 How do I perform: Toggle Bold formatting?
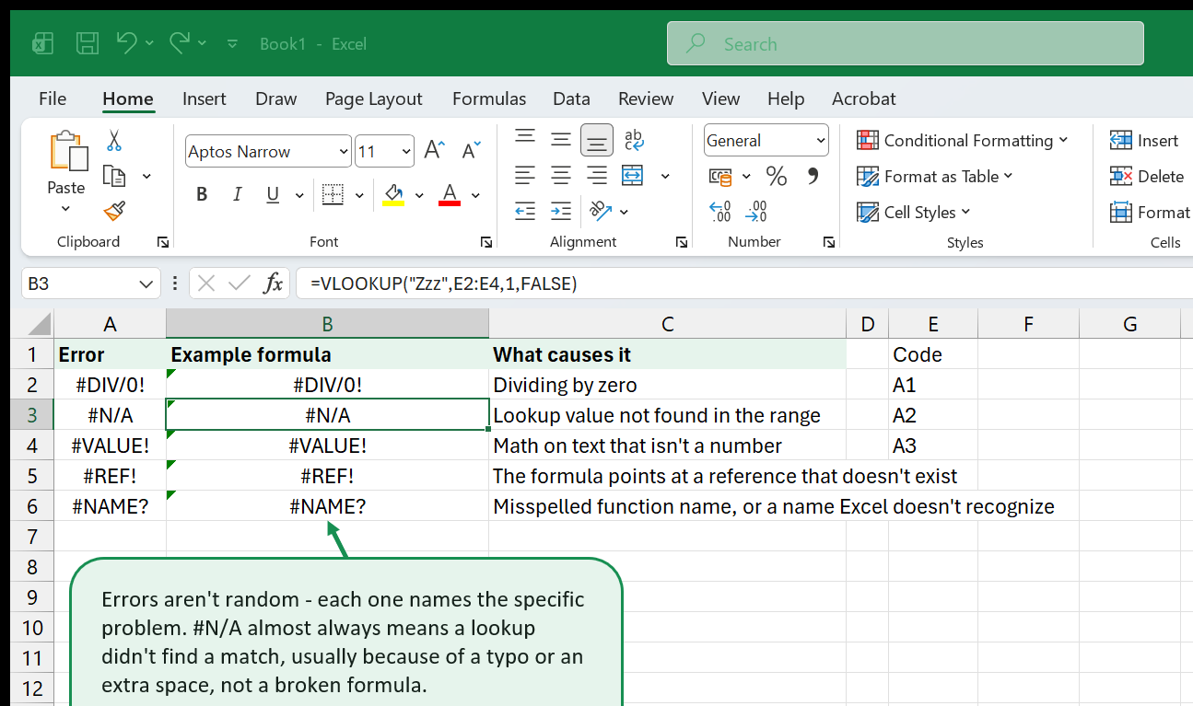202,194
